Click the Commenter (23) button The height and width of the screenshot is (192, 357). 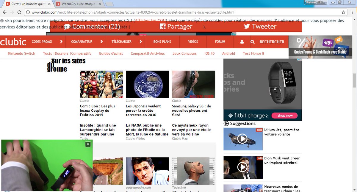tap(92, 26)
